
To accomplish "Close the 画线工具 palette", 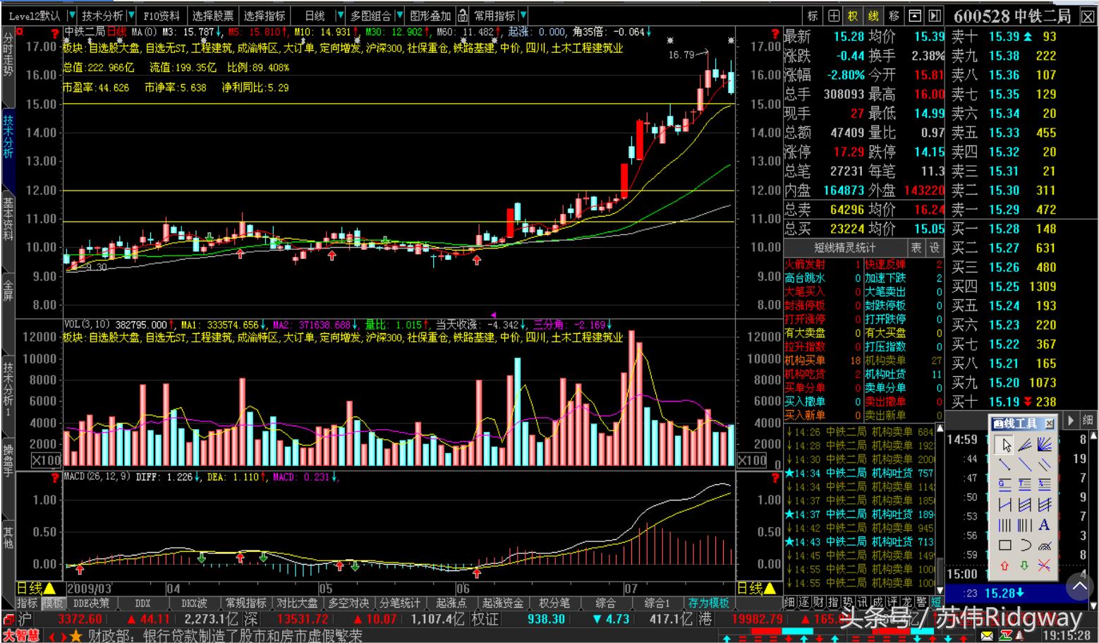I will [x=1049, y=423].
